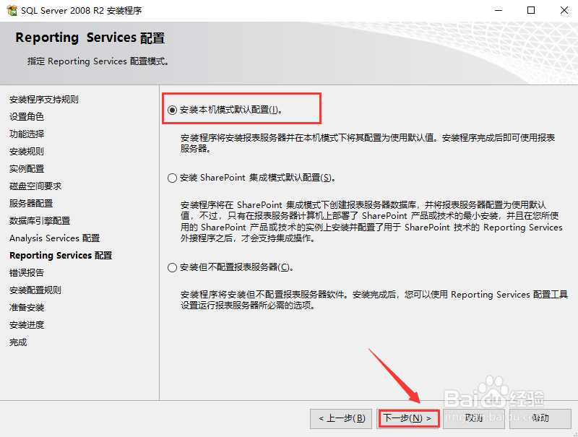Click 完成 step in sidebar
Screen dimensions: 578x437
click(x=18, y=342)
